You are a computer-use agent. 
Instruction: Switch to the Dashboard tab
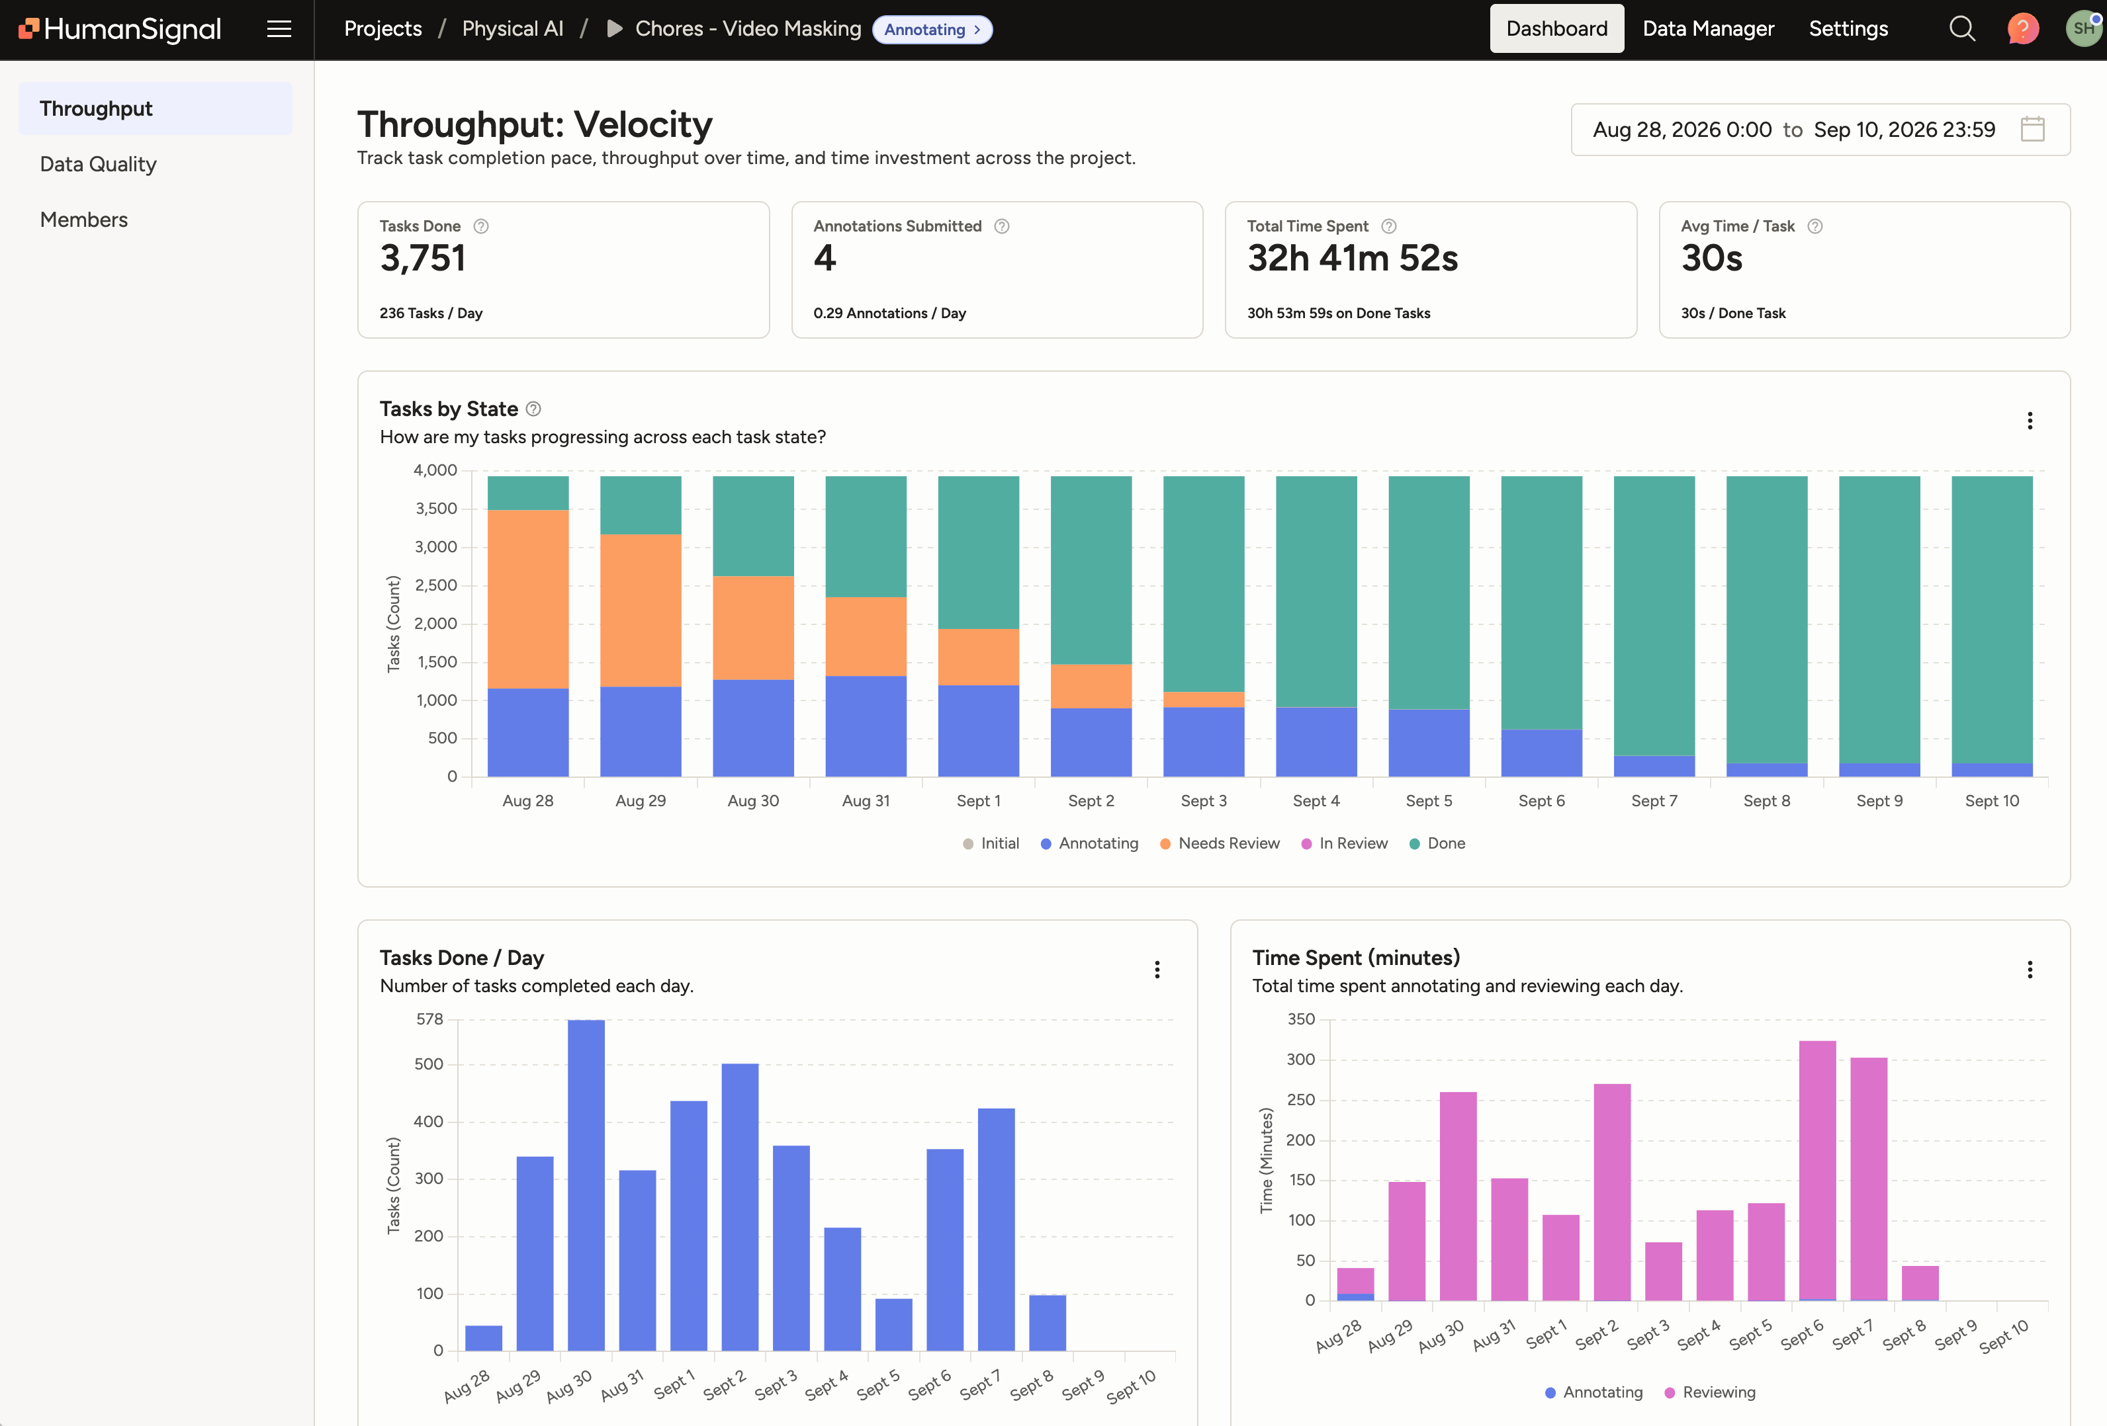pos(1556,29)
